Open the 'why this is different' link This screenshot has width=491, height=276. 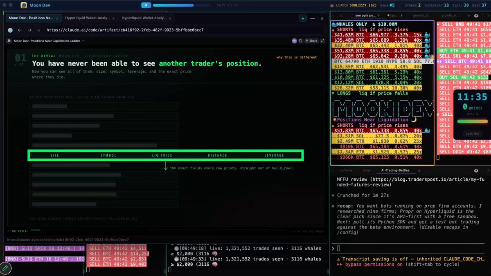click(296, 57)
